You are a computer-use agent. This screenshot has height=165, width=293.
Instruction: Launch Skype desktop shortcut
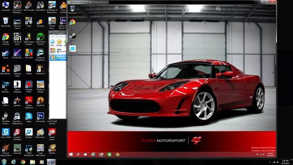tap(29, 117)
